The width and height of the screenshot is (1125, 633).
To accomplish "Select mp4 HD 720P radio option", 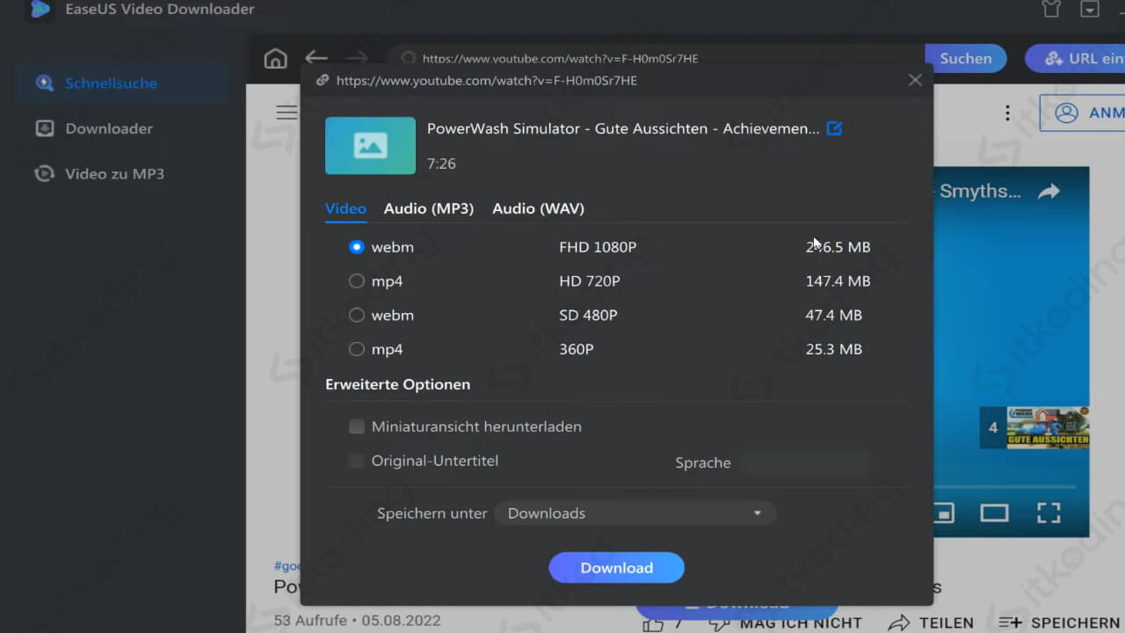I will coord(356,281).
